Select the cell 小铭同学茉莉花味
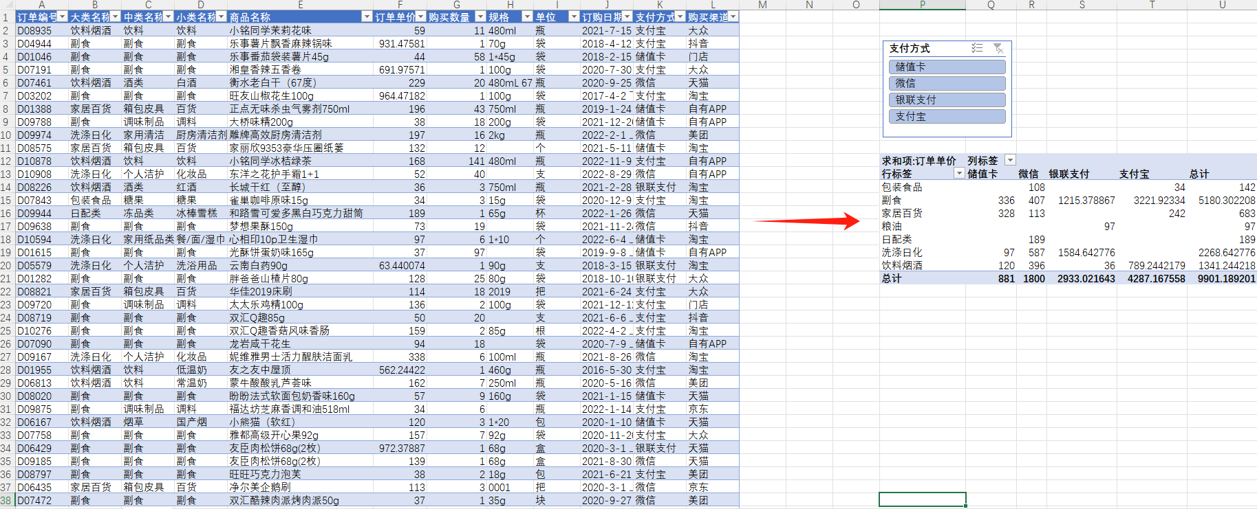 (301, 30)
